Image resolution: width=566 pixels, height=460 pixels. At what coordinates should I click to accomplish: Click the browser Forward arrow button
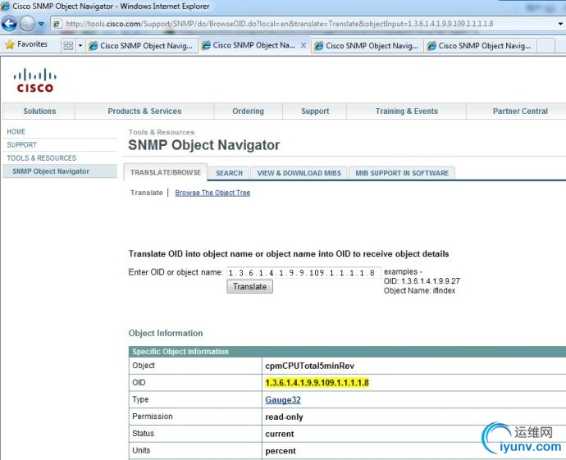pos(27,24)
